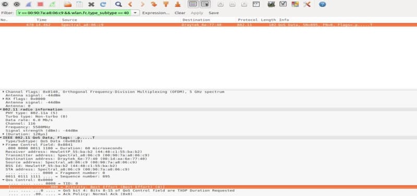This screenshot has width=417, height=196.
Task: Toggle packet list colorization
Action: tap(193, 4)
